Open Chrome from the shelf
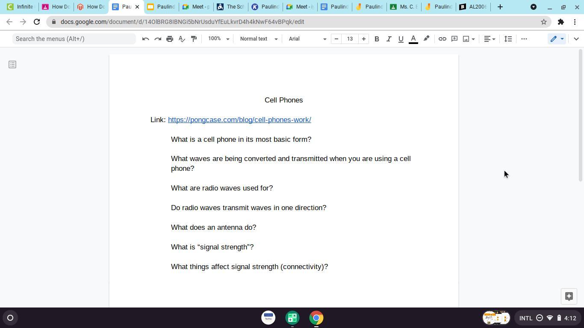Screen dimensions: 584x328 tap(316, 318)
